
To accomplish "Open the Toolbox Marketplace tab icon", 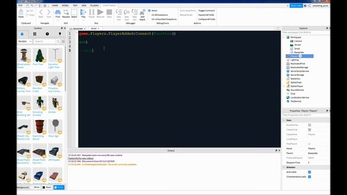I will click(22, 34).
